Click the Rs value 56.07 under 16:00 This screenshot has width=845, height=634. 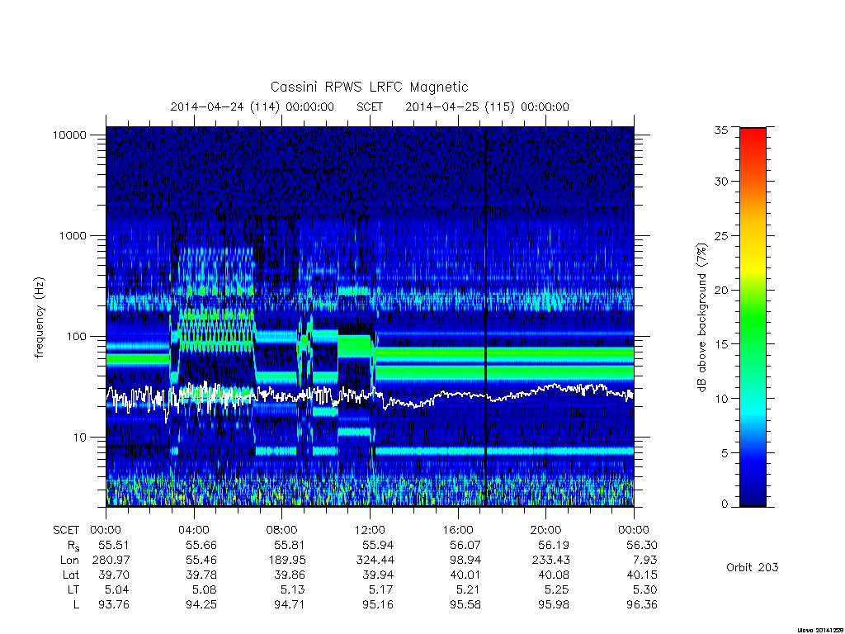tap(465, 545)
